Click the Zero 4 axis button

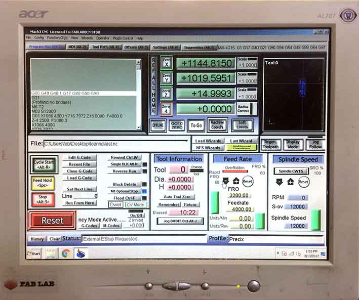pos(167,109)
